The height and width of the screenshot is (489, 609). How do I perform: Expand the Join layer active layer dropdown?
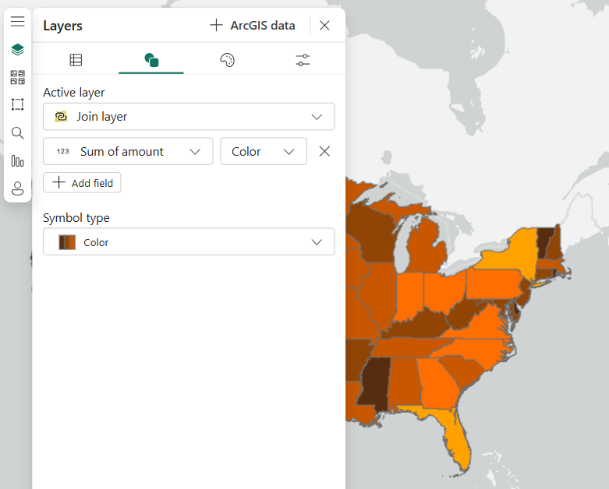(189, 117)
